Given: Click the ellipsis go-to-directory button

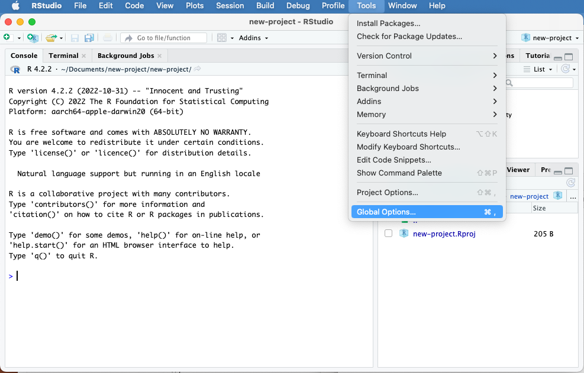Looking at the screenshot, I should pos(573,196).
